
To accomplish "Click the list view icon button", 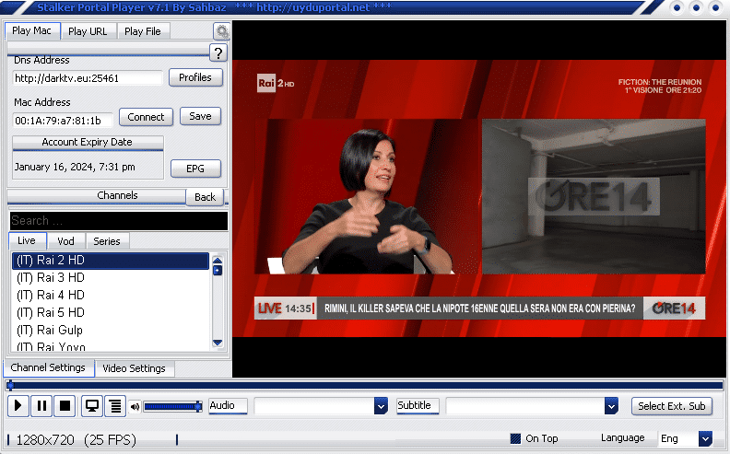I will click(x=115, y=405).
